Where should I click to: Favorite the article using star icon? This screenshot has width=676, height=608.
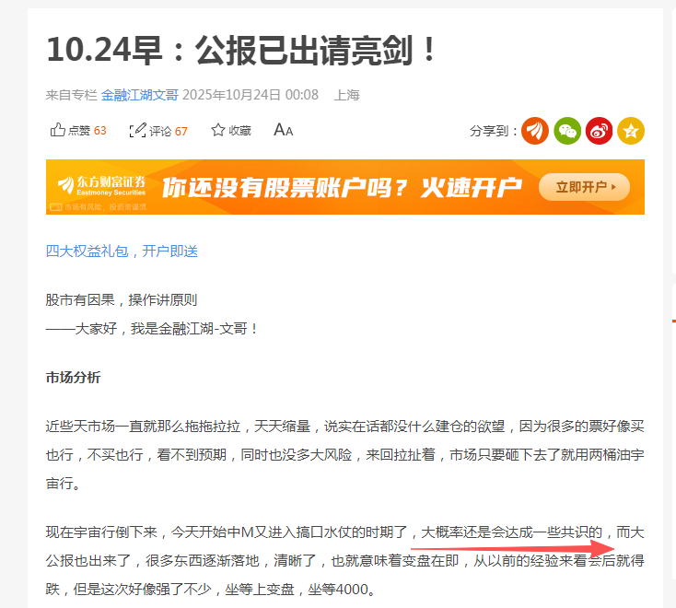tap(217, 130)
